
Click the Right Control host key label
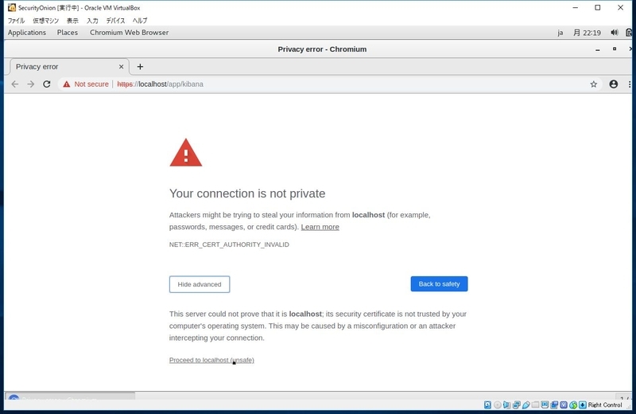605,404
